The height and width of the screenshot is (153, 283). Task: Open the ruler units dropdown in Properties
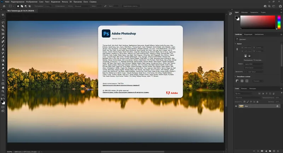tap(258, 81)
